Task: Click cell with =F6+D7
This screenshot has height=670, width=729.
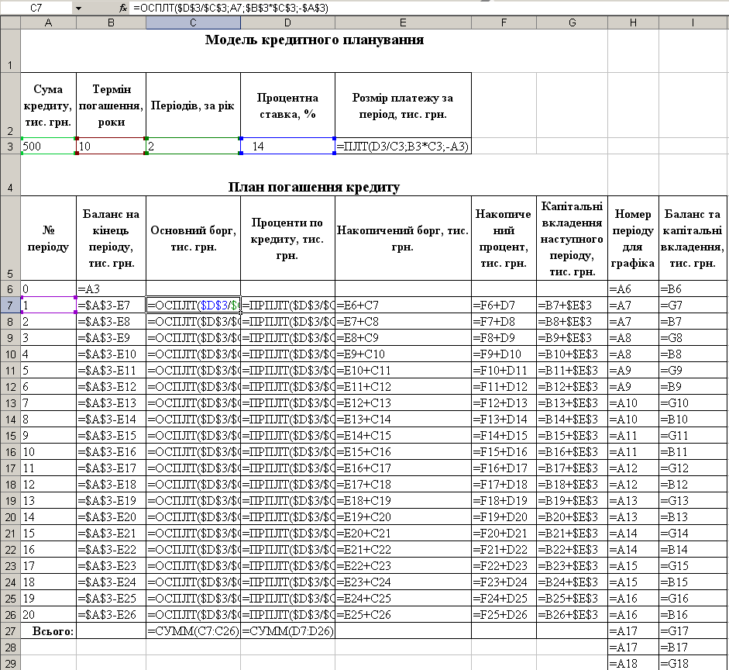Action: point(504,306)
